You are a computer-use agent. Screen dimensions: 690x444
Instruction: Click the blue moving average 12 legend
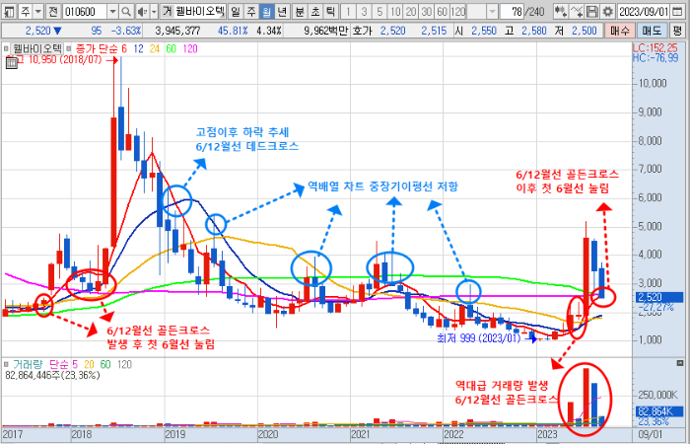click(138, 48)
